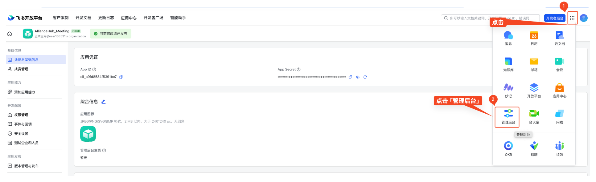Screen dimensions: 596x182
Task: Click the home icon in breadcrumb
Action: [x=10, y=34]
